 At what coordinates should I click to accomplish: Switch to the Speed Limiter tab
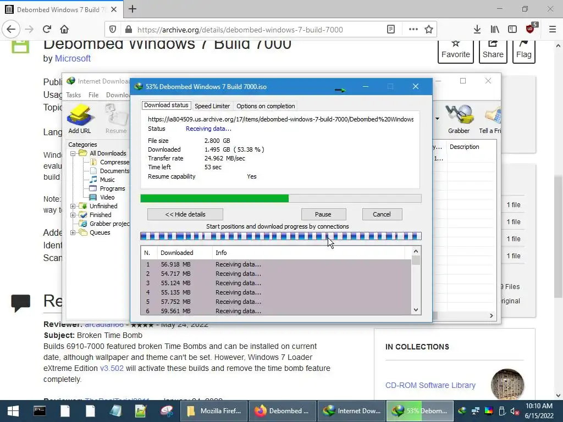pyautogui.click(x=212, y=106)
